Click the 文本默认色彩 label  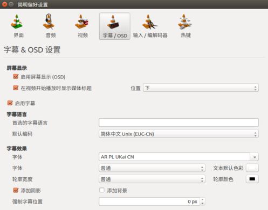pos(228,168)
